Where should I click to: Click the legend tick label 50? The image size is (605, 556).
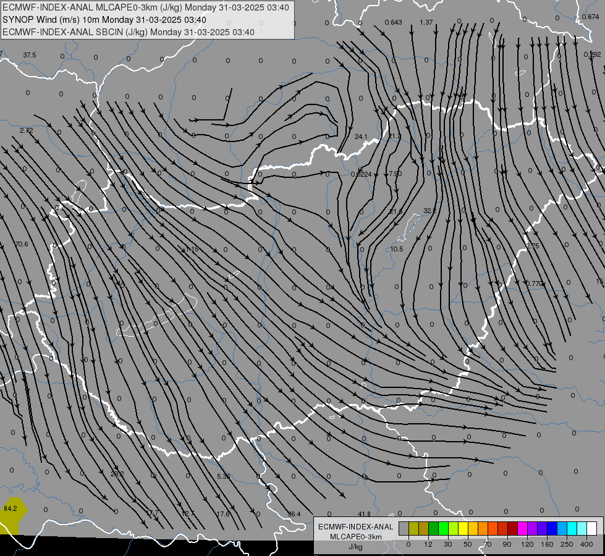point(468,544)
